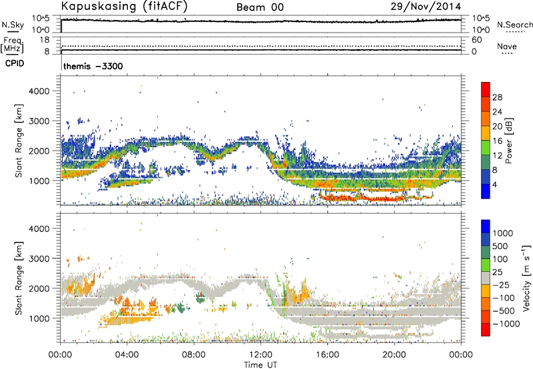Click the 'N.Search' legend label
533x369 pixels.
click(514, 25)
